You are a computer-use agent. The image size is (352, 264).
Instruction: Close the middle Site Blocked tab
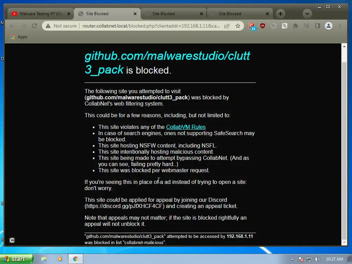pos(201,14)
